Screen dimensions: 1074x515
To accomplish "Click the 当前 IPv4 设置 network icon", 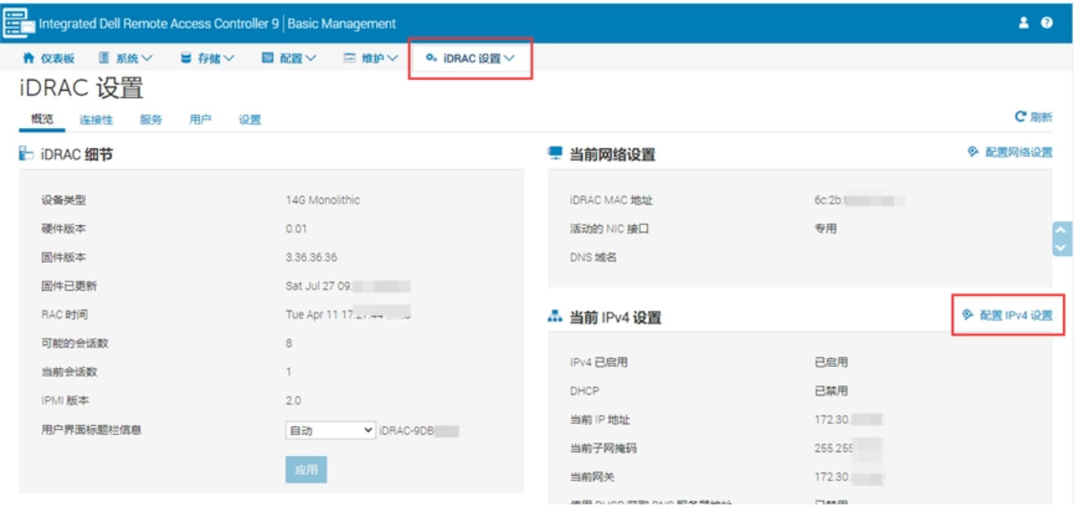I will 556,316.
